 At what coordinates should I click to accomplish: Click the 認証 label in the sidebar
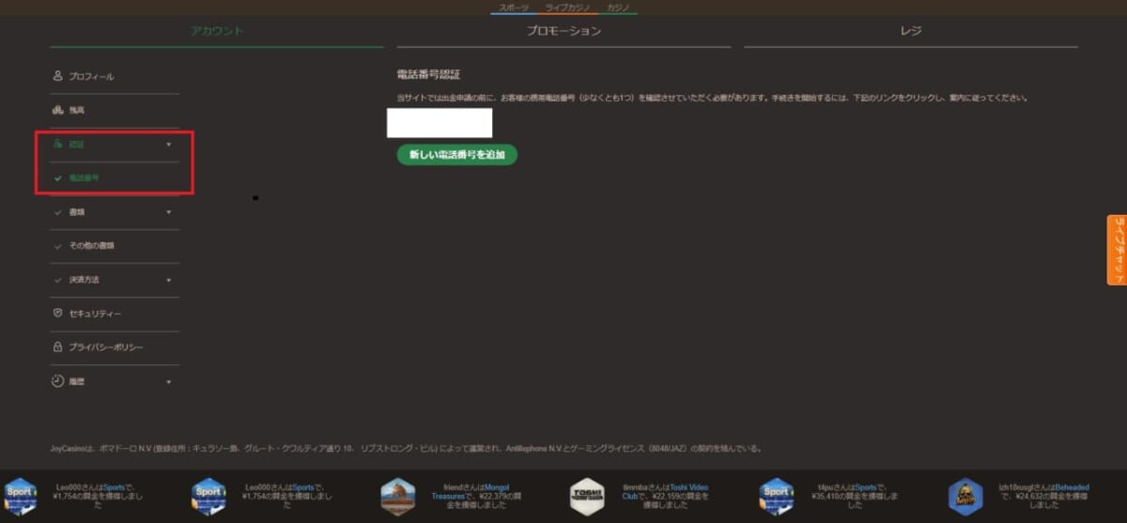[x=77, y=145]
